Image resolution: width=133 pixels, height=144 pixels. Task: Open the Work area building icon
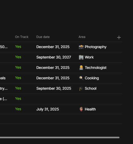point(81,57)
